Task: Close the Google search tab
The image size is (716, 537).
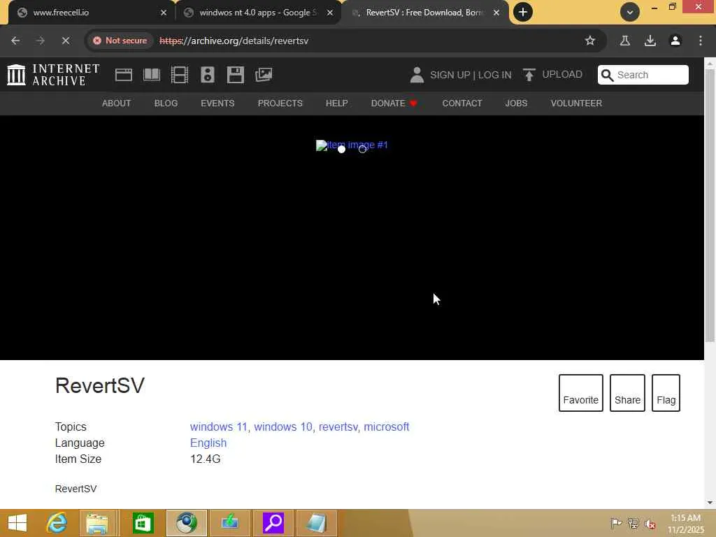Action: pyautogui.click(x=330, y=13)
